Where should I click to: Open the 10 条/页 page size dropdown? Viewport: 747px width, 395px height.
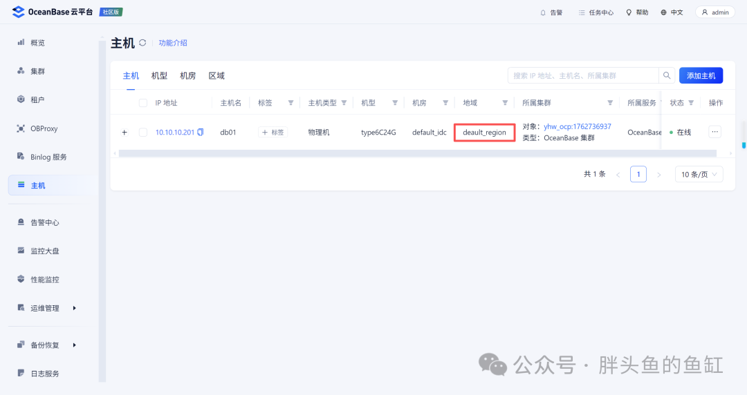[699, 174]
